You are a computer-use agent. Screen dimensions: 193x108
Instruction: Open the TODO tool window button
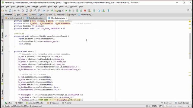coord(19,103)
